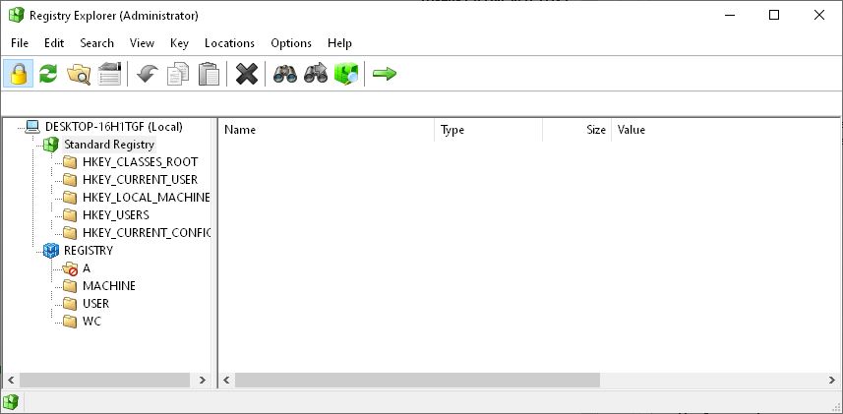The height and width of the screenshot is (414, 843).
Task: Open the Search menu
Action: pos(96,43)
